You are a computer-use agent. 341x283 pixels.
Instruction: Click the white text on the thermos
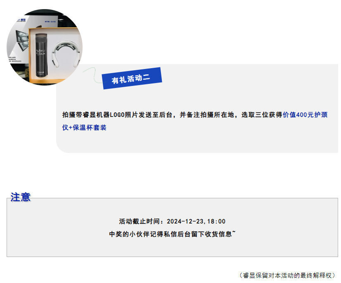[x=40, y=53]
